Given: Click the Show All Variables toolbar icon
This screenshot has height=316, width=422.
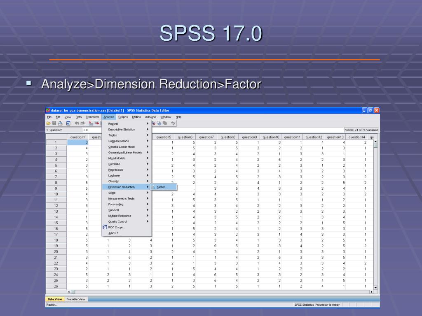Looking at the screenshot, I should 165,123.
